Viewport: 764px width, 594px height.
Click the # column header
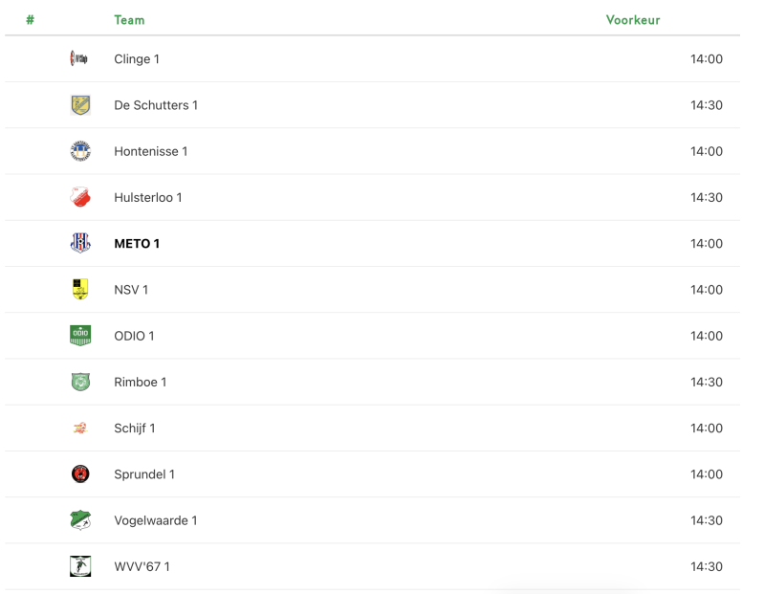(31, 20)
